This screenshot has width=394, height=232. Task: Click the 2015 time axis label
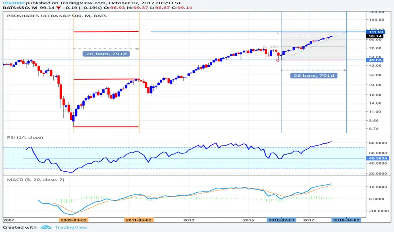coord(249,220)
